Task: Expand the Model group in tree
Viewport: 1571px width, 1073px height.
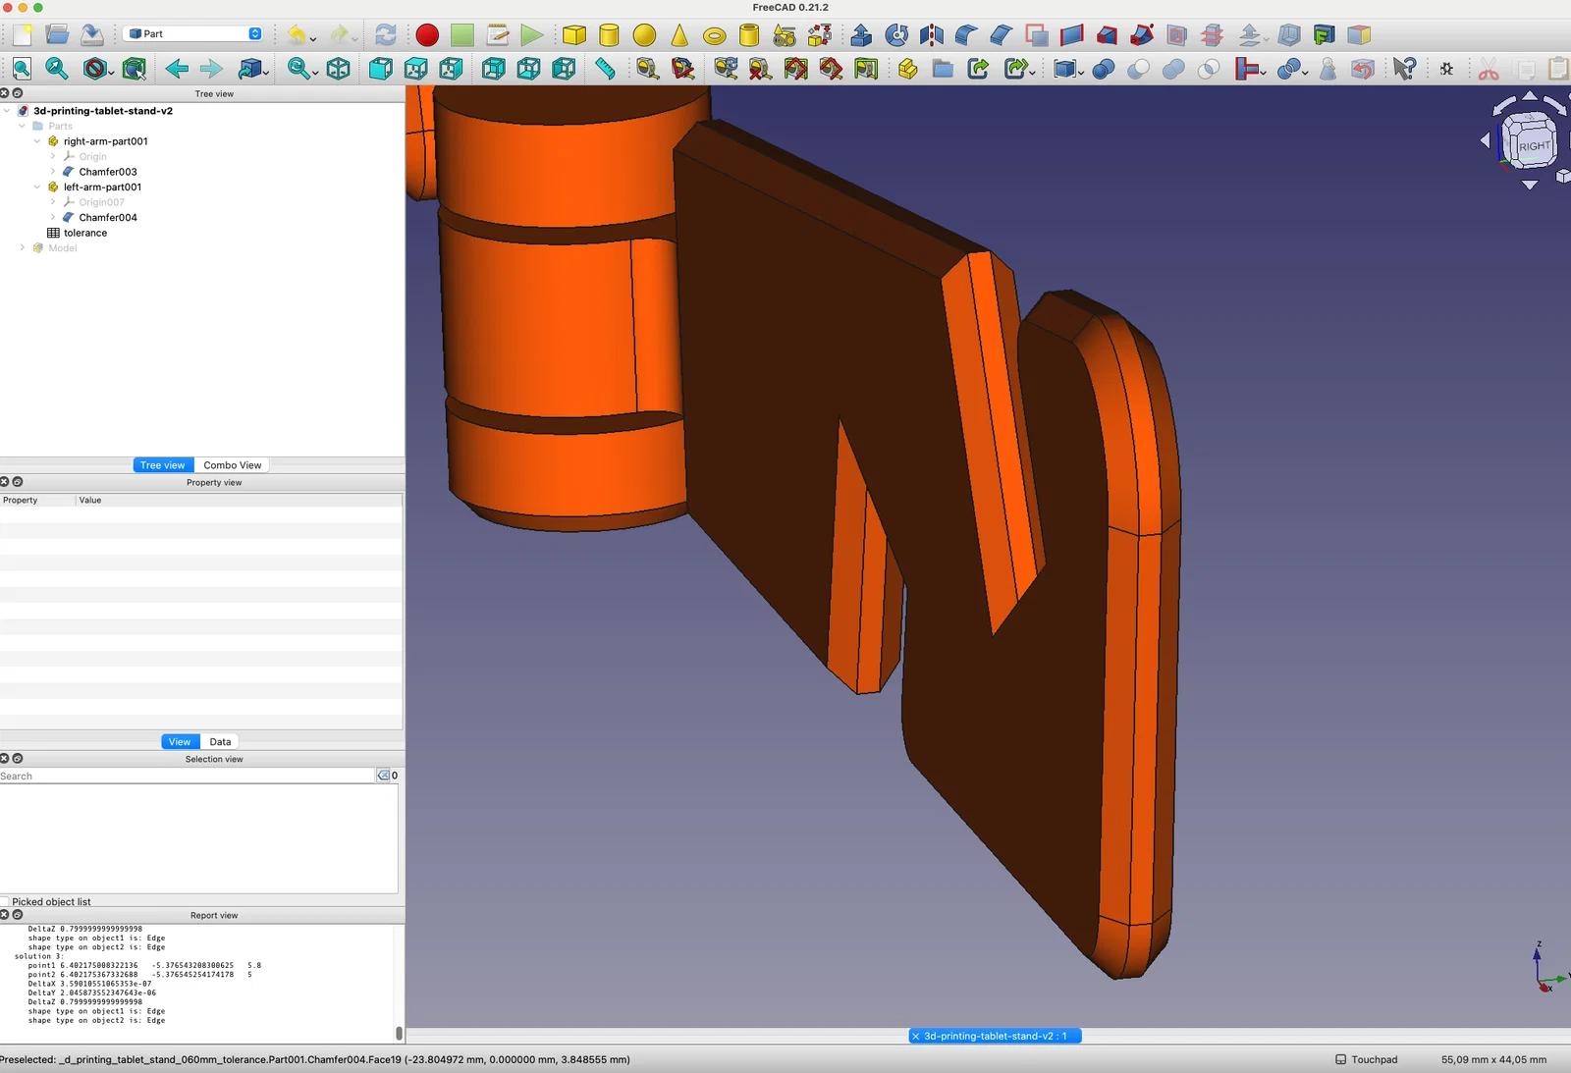Action: click(23, 247)
